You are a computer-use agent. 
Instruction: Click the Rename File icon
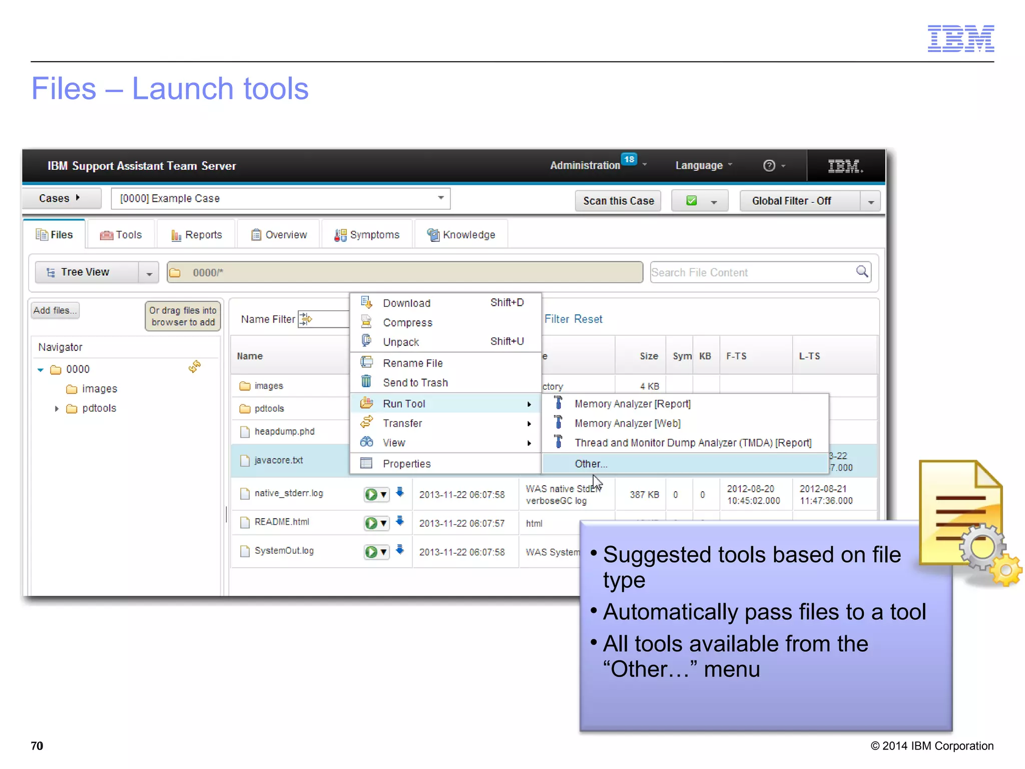pos(367,362)
